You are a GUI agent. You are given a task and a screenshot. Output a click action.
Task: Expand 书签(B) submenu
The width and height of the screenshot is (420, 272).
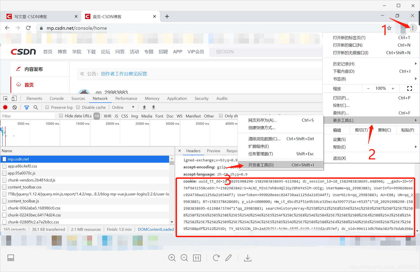[371, 79]
